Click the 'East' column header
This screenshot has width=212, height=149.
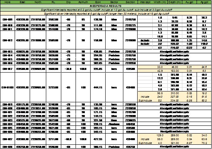coord(22,2)
